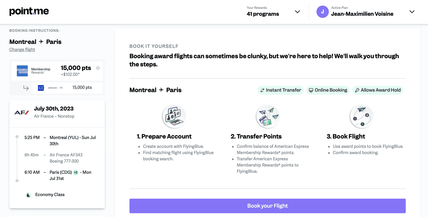The height and width of the screenshot is (217, 428).
Task: Click the Book Flight steps illustration icon
Action: (x=361, y=116)
